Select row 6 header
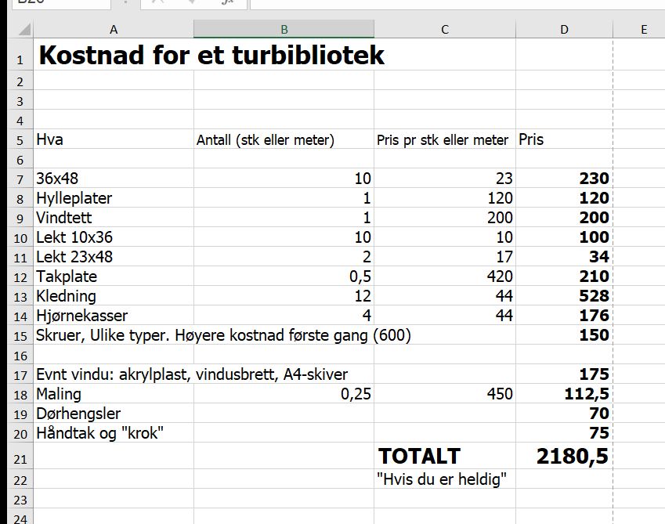Viewport: 665px width, 524px height. (x=20, y=159)
